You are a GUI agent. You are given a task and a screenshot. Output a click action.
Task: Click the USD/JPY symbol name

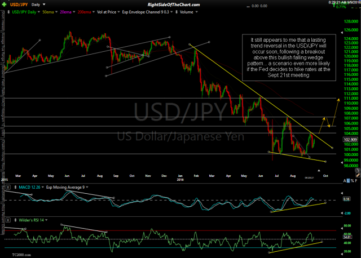click(19, 5)
